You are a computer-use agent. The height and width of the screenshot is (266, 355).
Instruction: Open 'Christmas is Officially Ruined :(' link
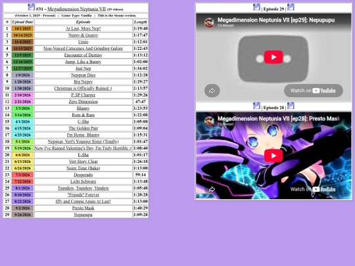[x=83, y=89]
